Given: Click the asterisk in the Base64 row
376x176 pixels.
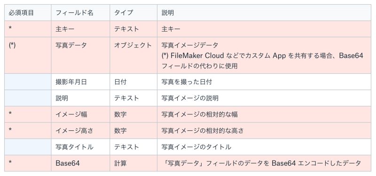Looking at the screenshot, I should coord(10,162).
